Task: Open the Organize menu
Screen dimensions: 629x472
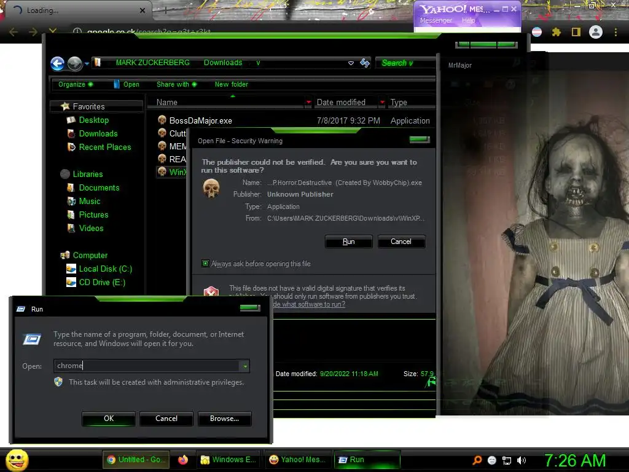Action: pos(76,84)
